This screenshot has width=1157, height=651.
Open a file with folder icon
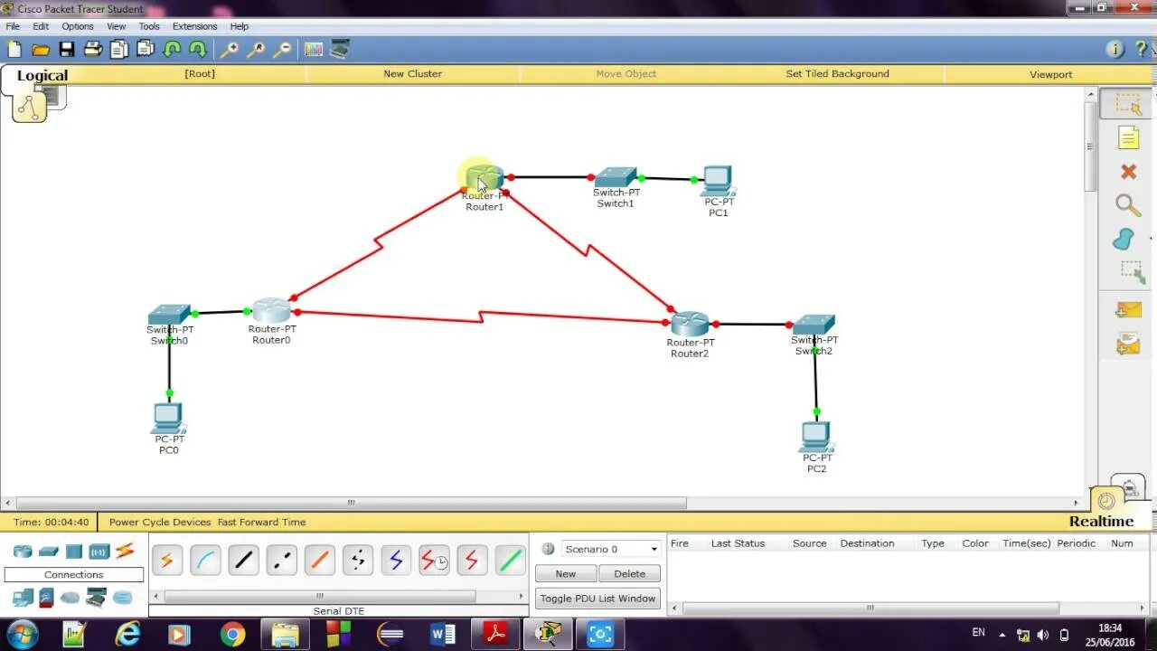point(41,50)
